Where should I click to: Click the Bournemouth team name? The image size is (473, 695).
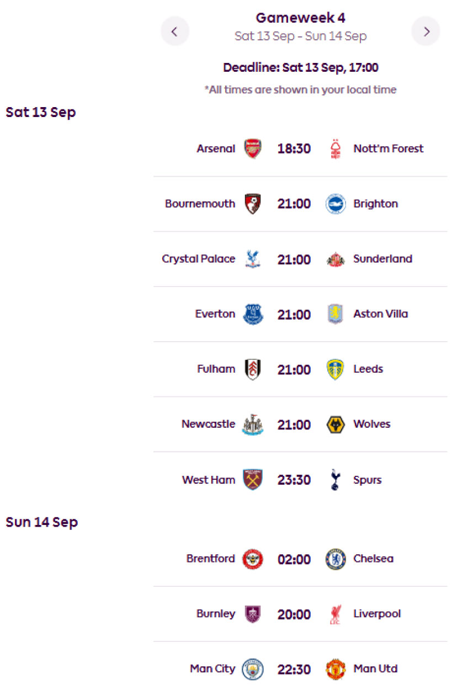pos(200,204)
